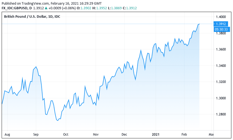233x140 pixels.
Task: Click the Aug label on time axis
Action: pyautogui.click(x=7, y=135)
